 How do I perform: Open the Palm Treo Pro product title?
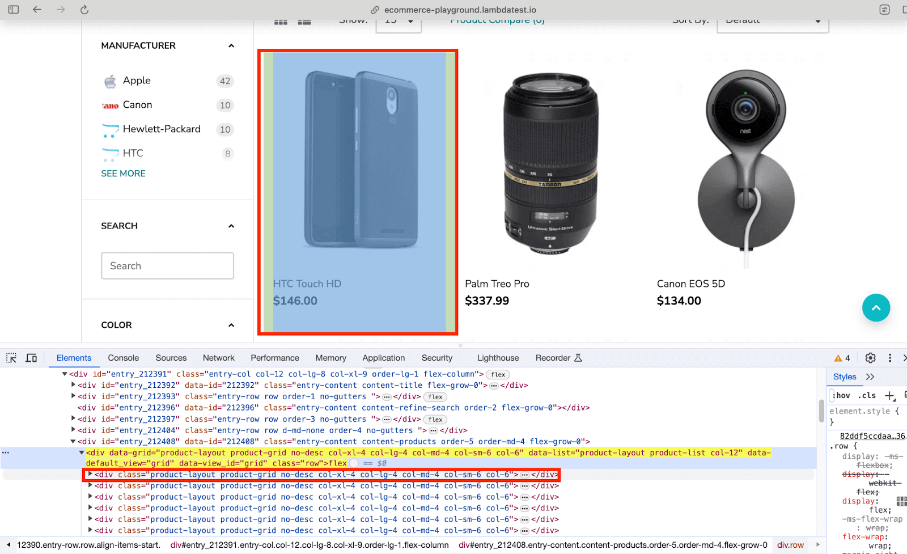(497, 284)
